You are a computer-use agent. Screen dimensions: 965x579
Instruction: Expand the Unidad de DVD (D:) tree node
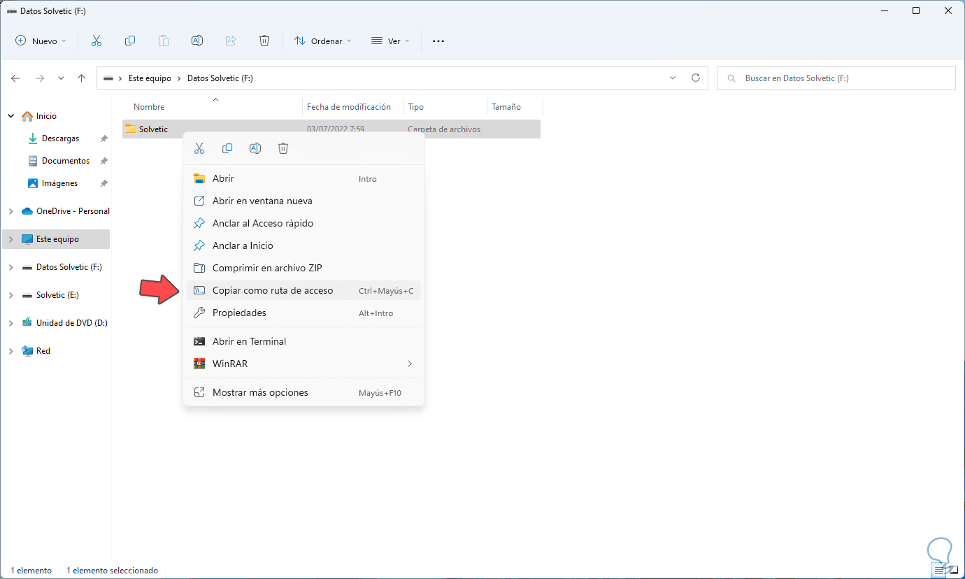coord(11,323)
